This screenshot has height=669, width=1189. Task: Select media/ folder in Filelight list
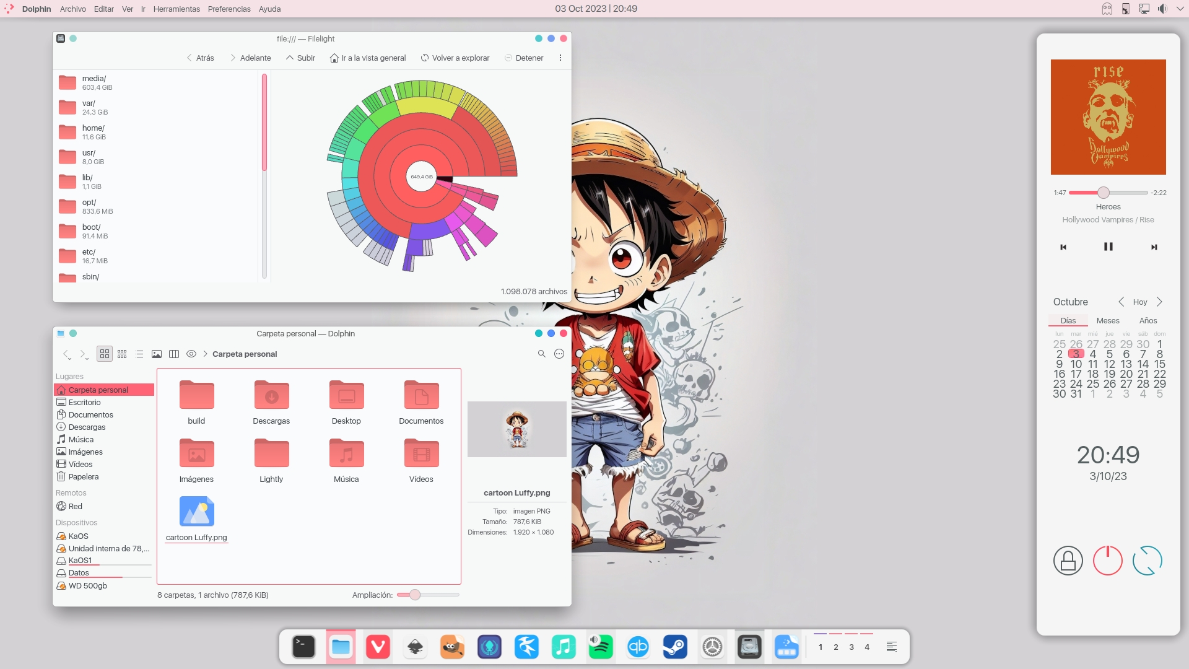(155, 82)
